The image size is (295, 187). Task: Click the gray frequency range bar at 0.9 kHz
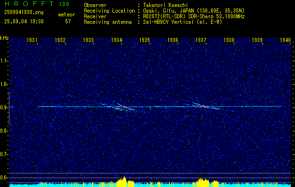[9, 108]
